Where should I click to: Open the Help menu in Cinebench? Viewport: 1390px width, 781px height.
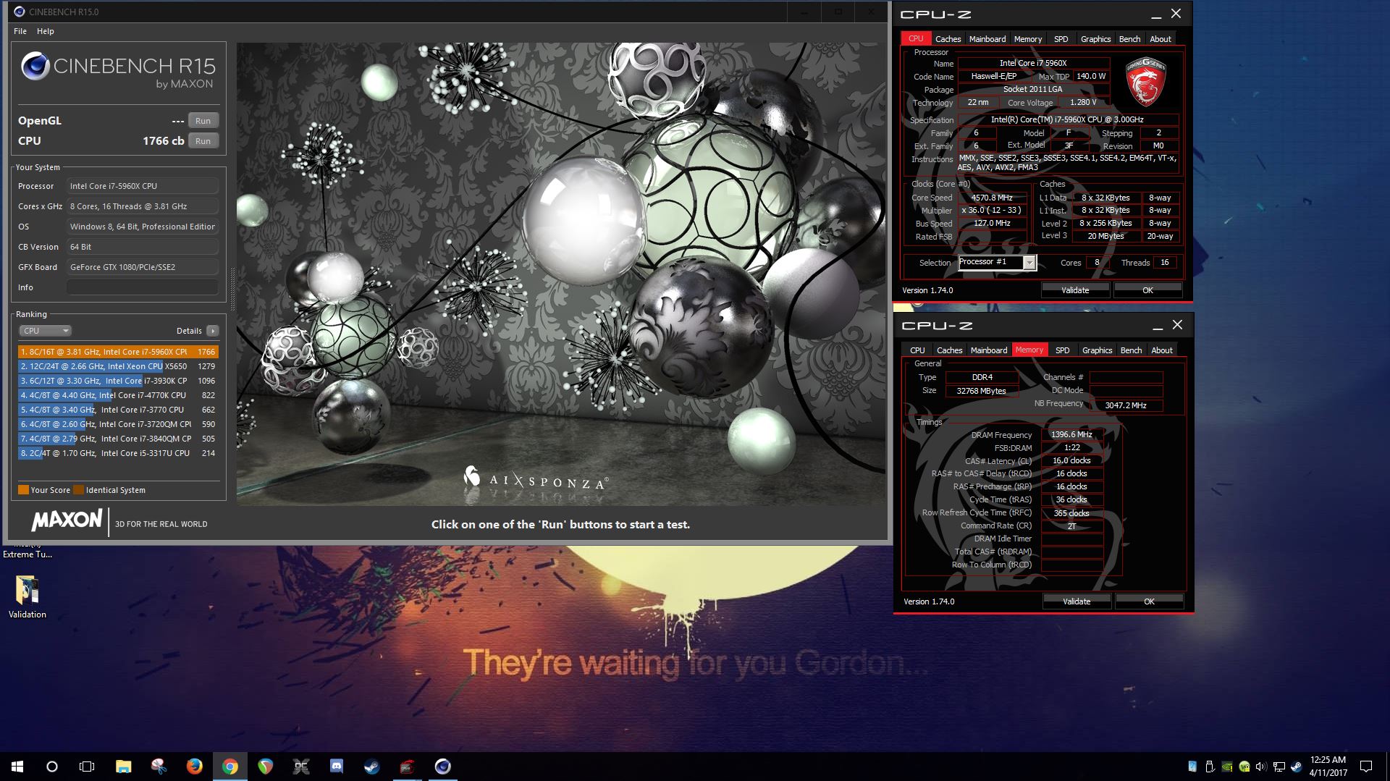pos(46,31)
